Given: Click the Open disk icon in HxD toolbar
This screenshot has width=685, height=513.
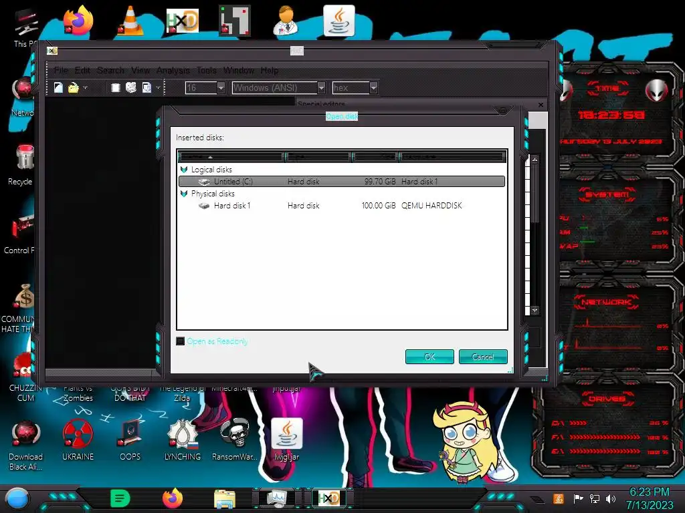Looking at the screenshot, I should (x=131, y=88).
